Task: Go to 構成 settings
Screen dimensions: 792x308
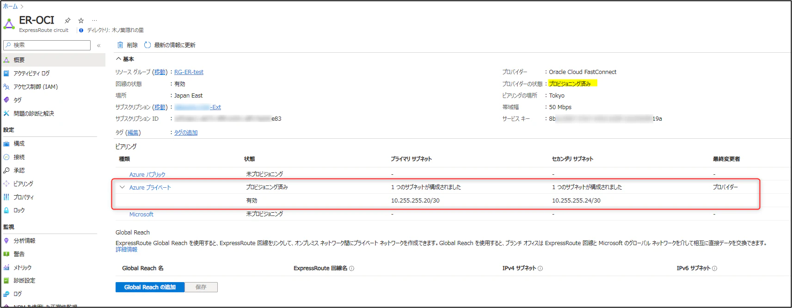Action: click(x=19, y=144)
